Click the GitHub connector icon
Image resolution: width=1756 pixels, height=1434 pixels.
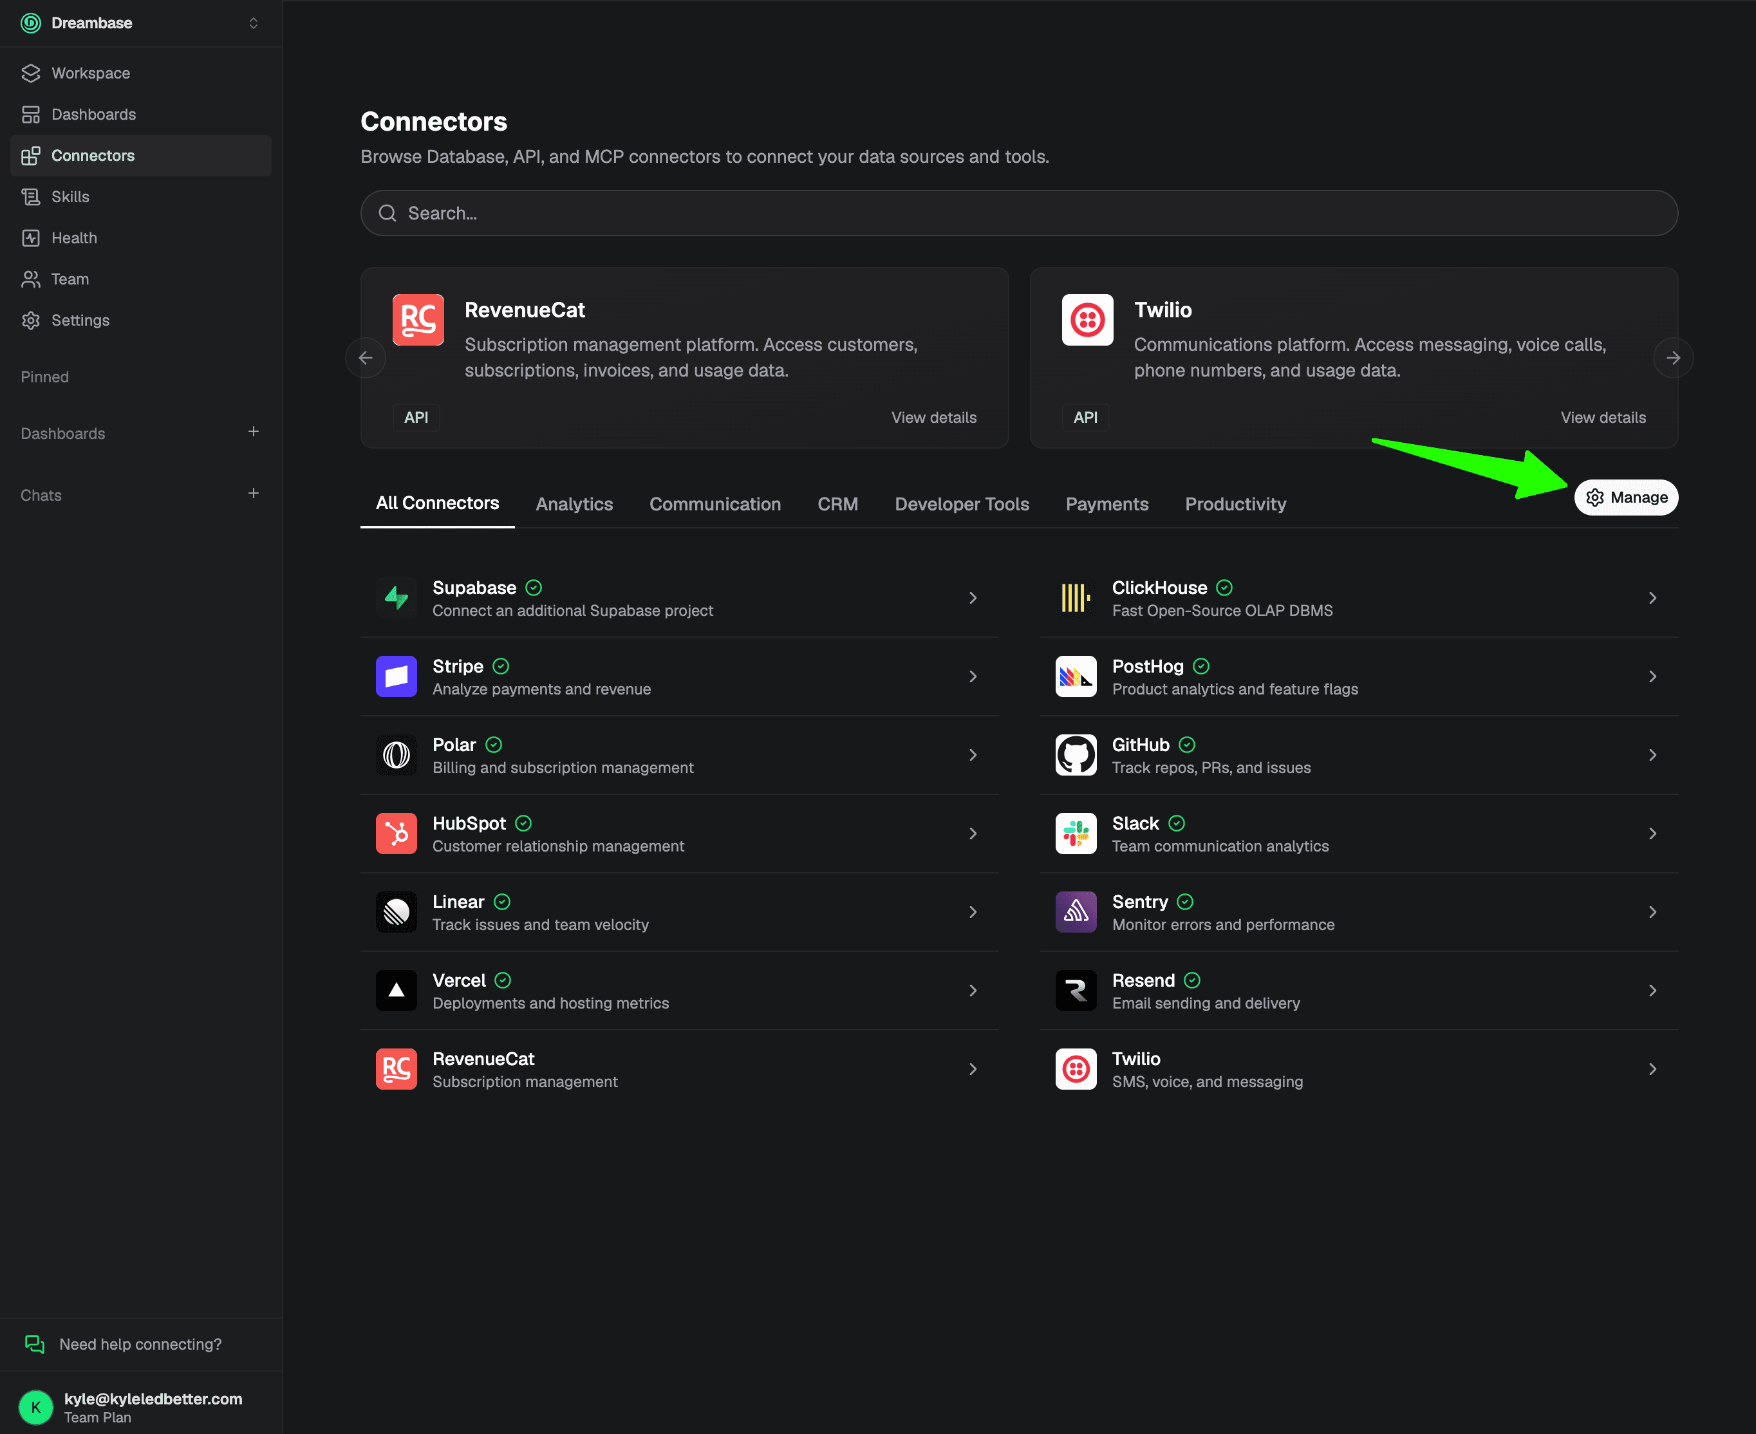point(1076,755)
